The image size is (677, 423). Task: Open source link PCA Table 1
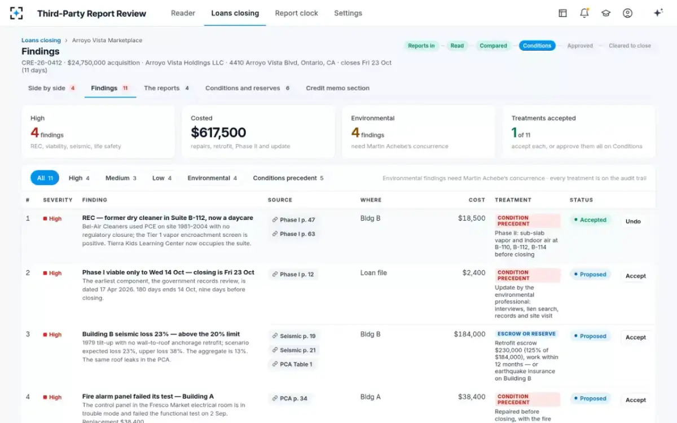click(x=292, y=364)
